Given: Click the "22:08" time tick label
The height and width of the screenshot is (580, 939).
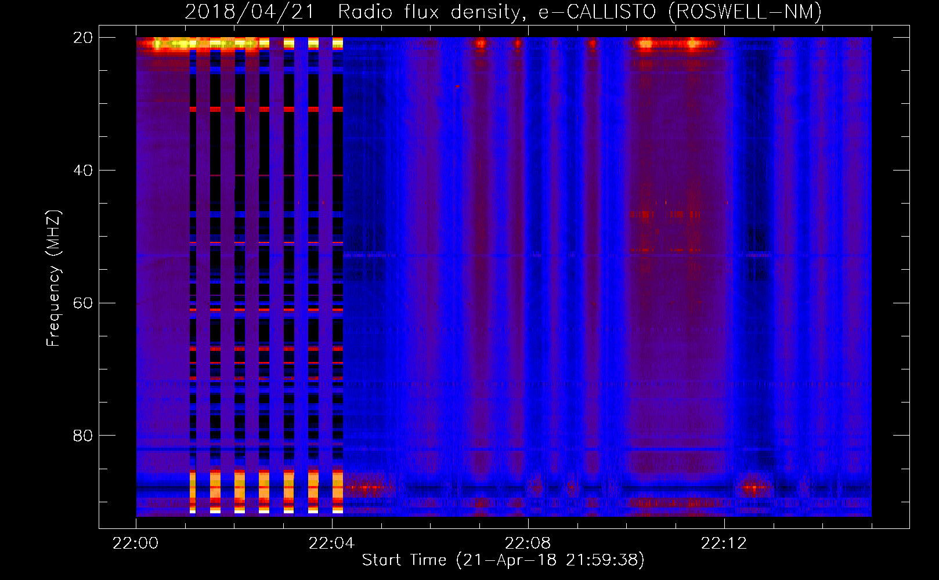Looking at the screenshot, I should 528,543.
